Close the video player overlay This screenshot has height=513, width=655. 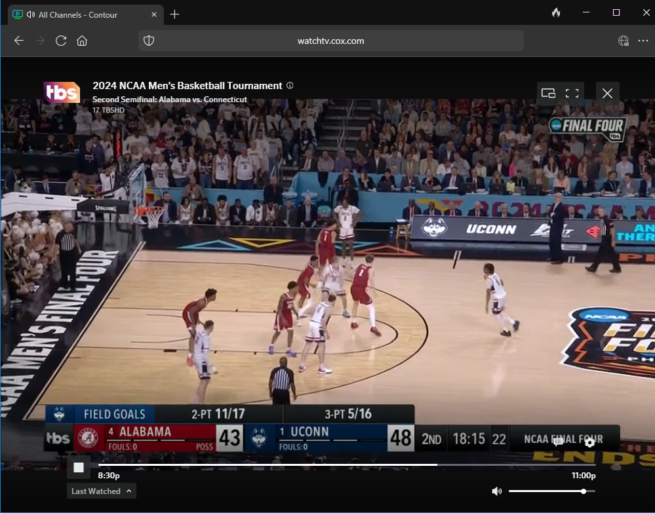click(x=607, y=93)
